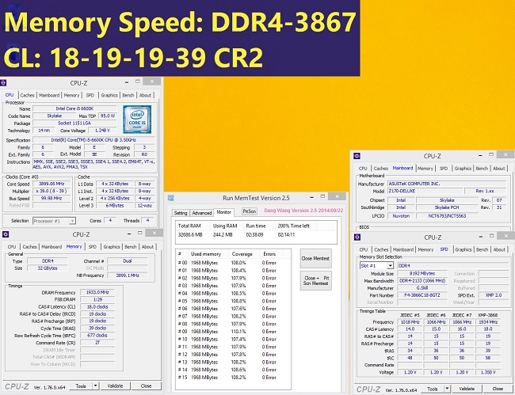The height and width of the screenshot is (395, 515).
Task: Click the #00 row in MemTest list
Action: (x=234, y=263)
